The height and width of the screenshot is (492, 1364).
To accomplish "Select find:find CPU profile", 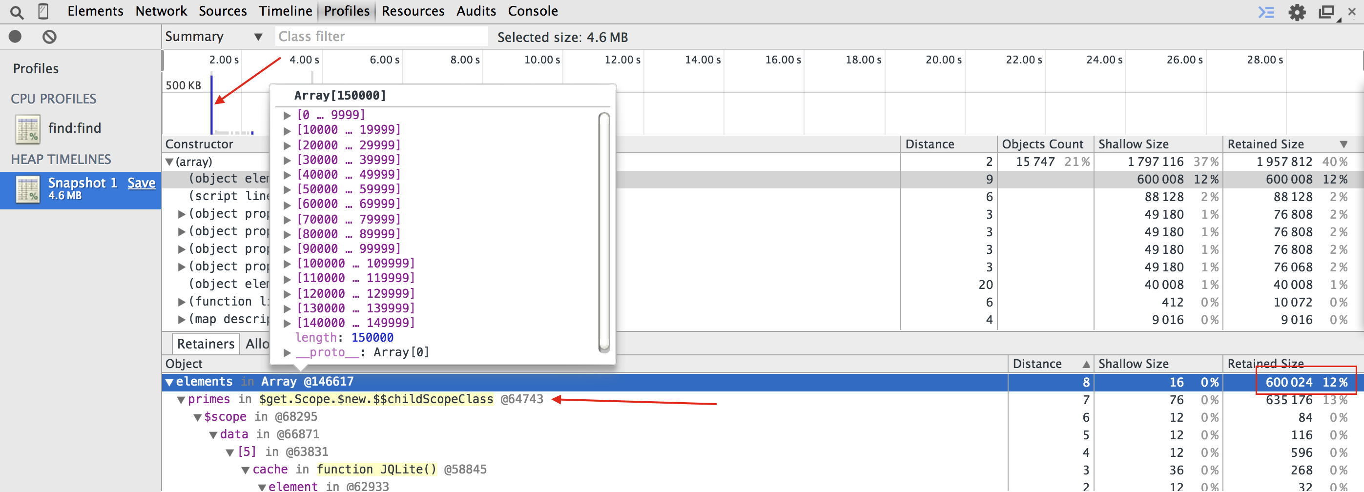I will pyautogui.click(x=74, y=128).
